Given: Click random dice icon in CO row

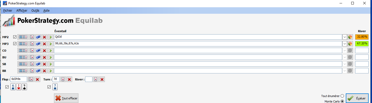Looking at the screenshot, I should (38, 50).
